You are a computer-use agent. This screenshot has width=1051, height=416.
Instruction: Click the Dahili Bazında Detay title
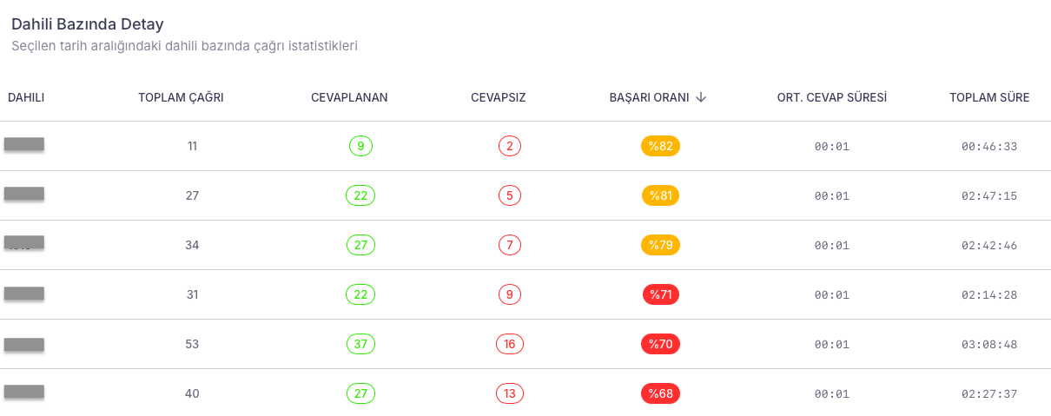(x=88, y=24)
